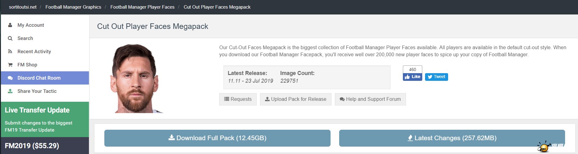Click the bee mascot icon
The height and width of the screenshot is (154, 578).
point(544,147)
